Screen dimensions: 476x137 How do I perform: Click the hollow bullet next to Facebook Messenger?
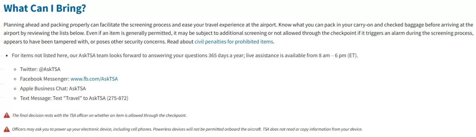click(x=15, y=79)
